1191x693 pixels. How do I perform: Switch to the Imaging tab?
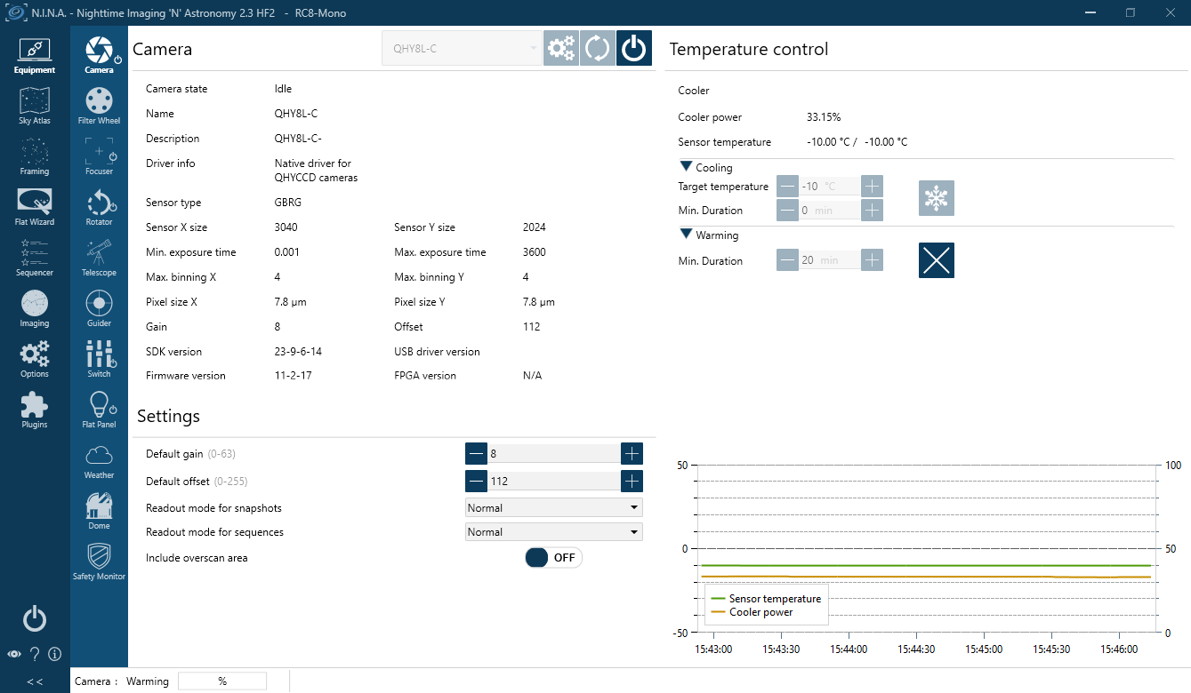(x=35, y=308)
